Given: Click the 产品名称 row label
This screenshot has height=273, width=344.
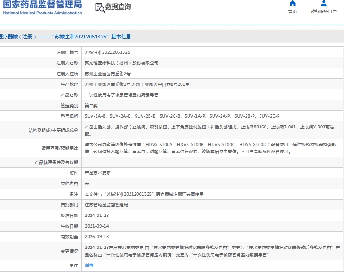Looking at the screenshot, I should pyautogui.click(x=69, y=95).
